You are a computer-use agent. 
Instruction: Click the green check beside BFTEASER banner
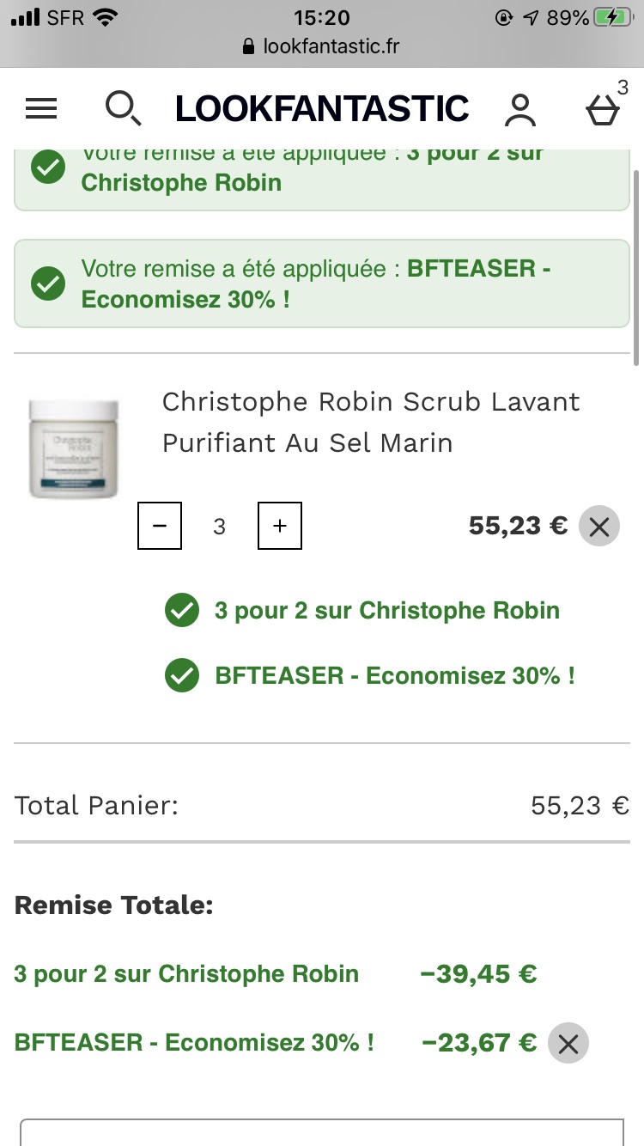[48, 283]
